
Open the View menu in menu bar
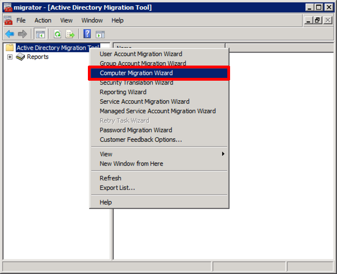[x=66, y=20]
